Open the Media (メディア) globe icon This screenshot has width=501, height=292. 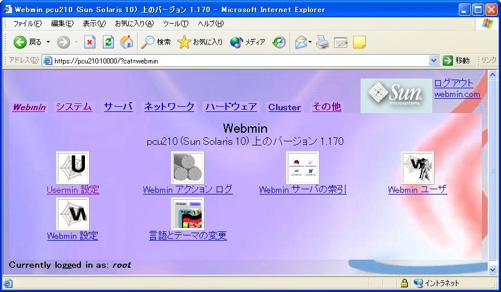coord(236,42)
